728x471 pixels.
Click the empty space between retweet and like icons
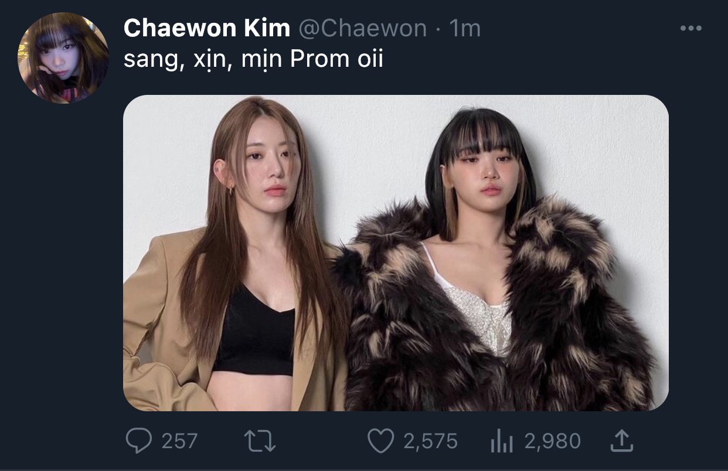click(321, 441)
